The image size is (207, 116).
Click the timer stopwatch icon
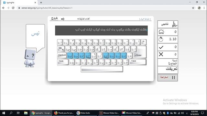[161, 39]
